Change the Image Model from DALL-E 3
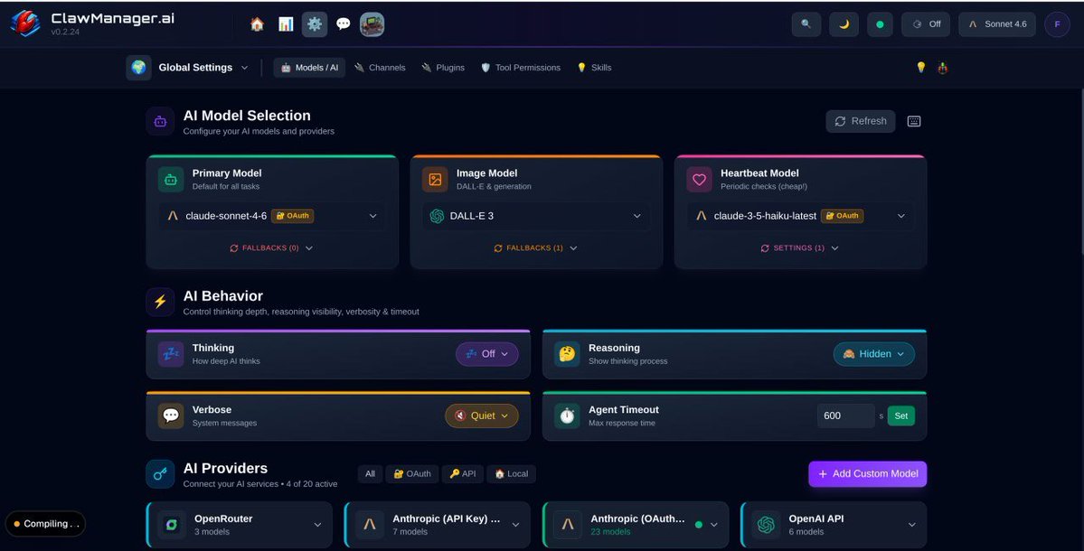The width and height of the screenshot is (1084, 551). (535, 215)
